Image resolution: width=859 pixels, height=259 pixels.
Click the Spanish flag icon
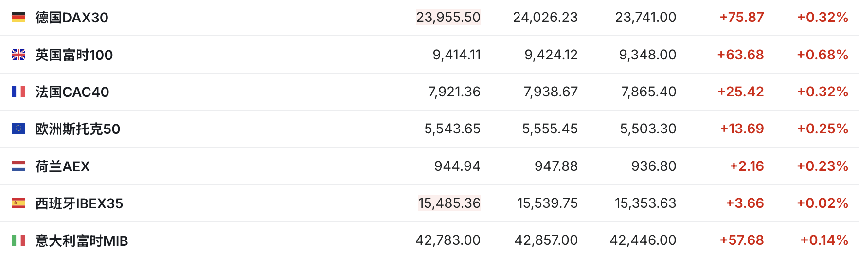click(18, 203)
